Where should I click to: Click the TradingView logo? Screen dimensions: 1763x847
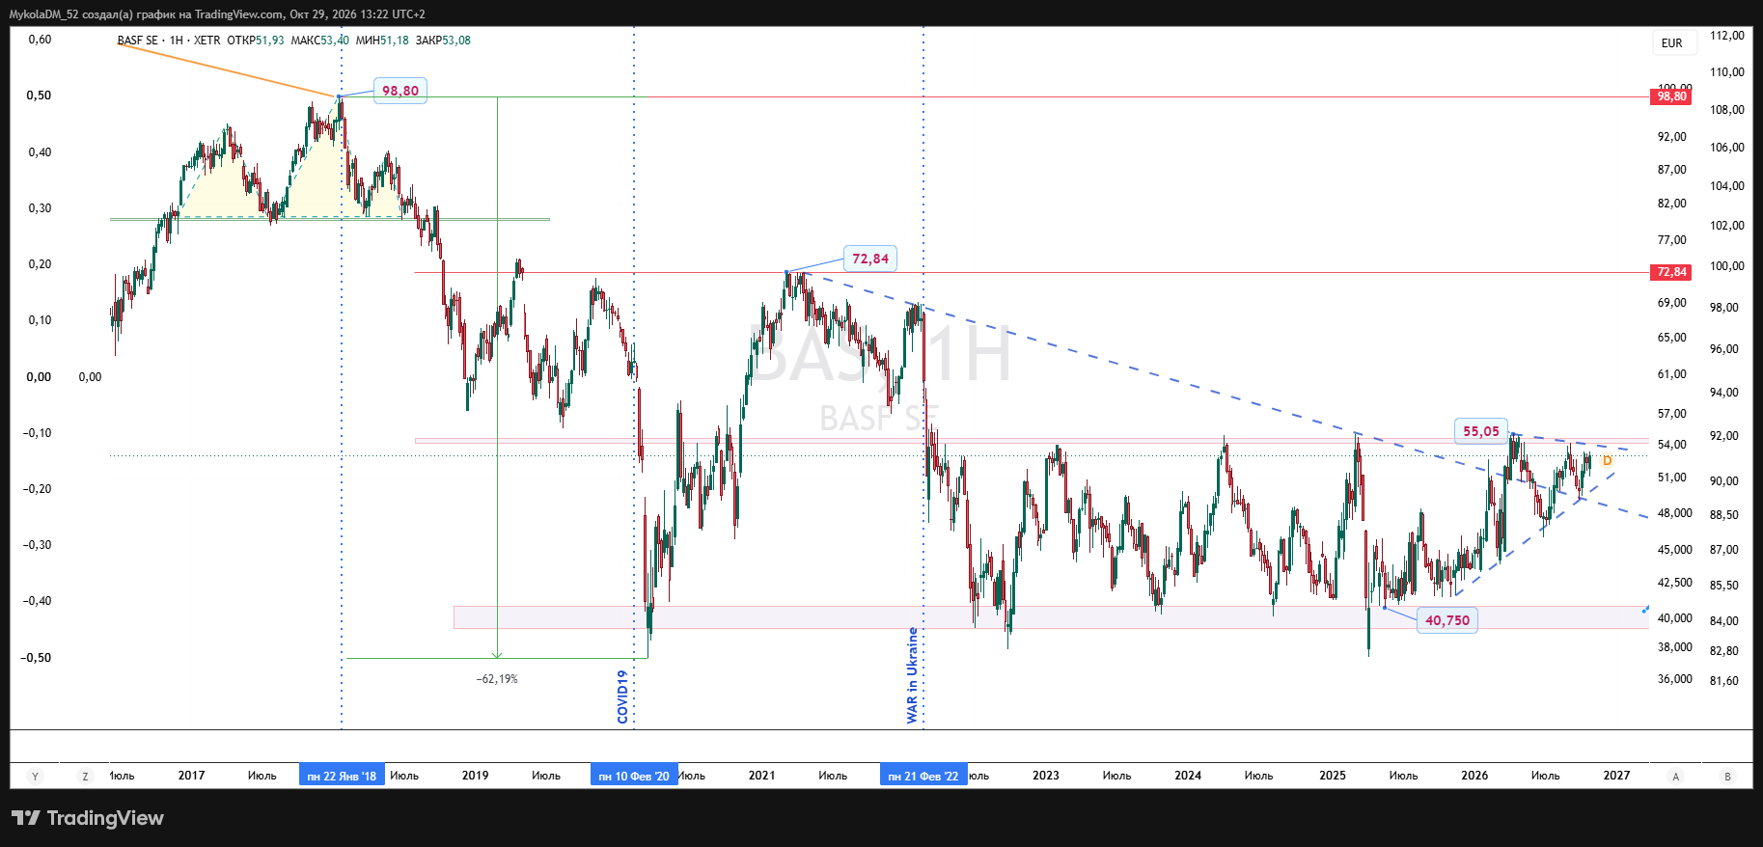(88, 818)
